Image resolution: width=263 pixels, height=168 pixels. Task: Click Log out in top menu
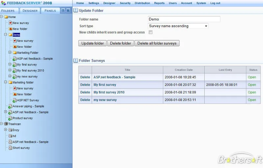pyautogui.click(x=215, y=3)
